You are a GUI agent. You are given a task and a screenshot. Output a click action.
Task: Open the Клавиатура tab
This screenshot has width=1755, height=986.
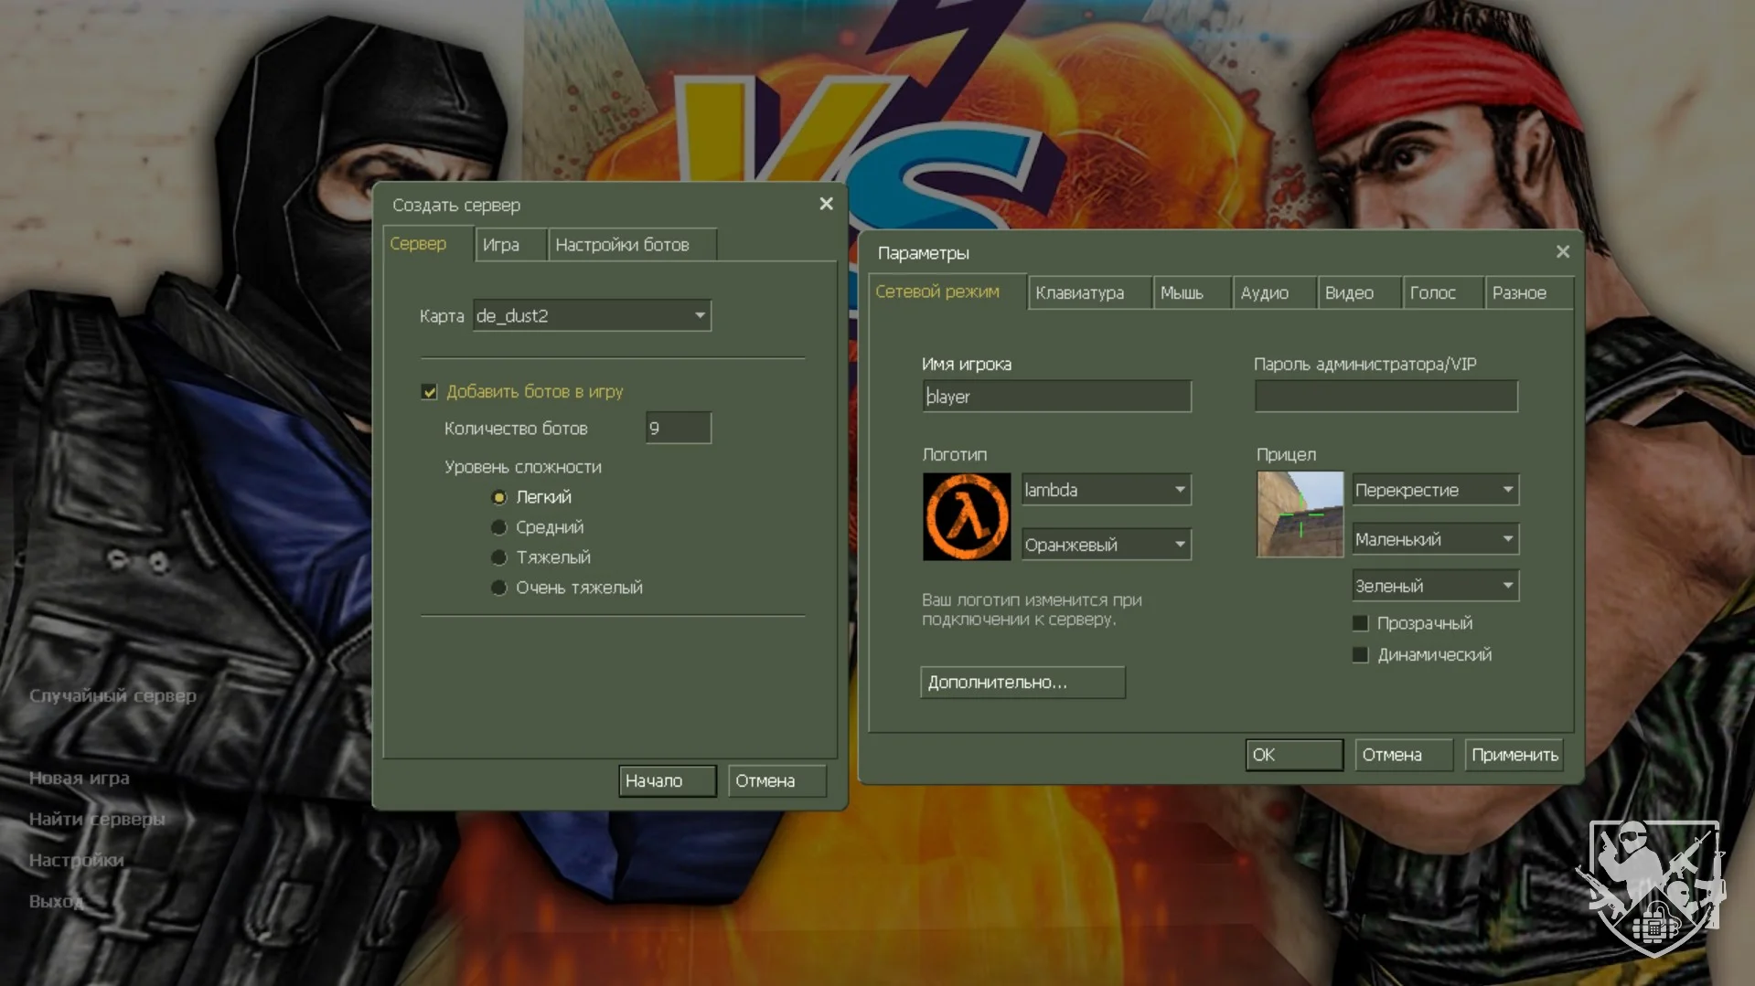[1079, 293]
